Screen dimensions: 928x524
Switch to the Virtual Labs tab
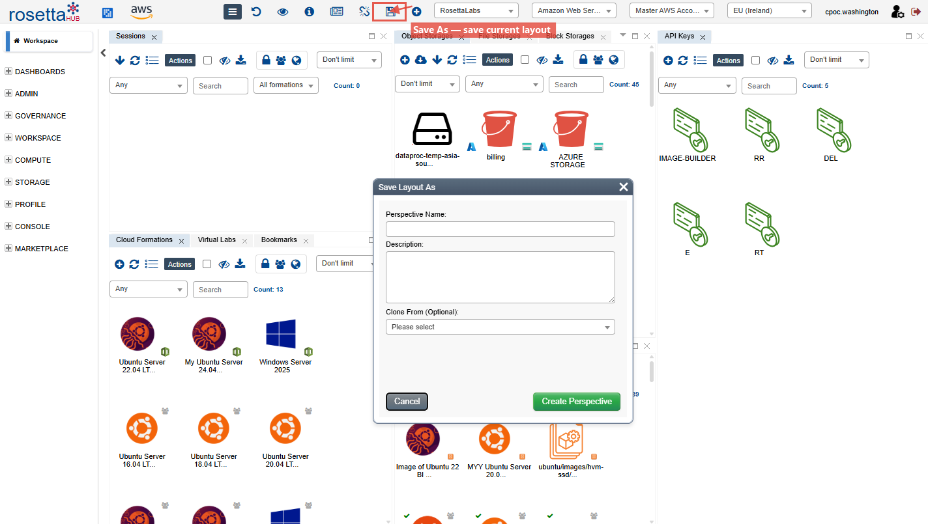[x=216, y=240]
